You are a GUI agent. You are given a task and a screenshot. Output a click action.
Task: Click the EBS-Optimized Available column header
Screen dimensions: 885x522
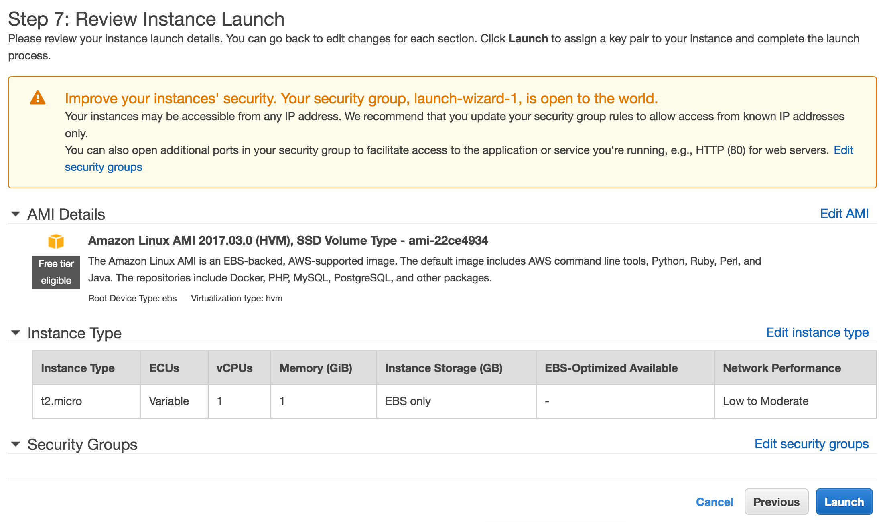[x=611, y=368]
